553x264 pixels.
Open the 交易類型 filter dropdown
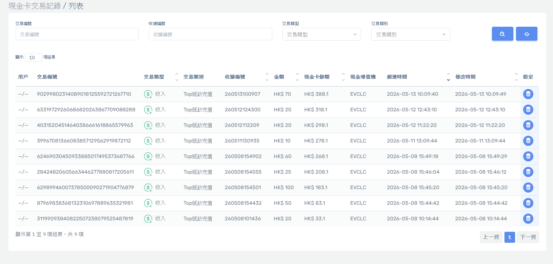pyautogui.click(x=322, y=34)
